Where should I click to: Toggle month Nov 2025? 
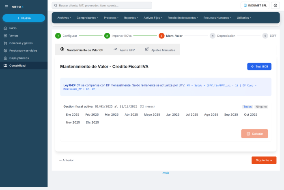[x=73, y=122]
